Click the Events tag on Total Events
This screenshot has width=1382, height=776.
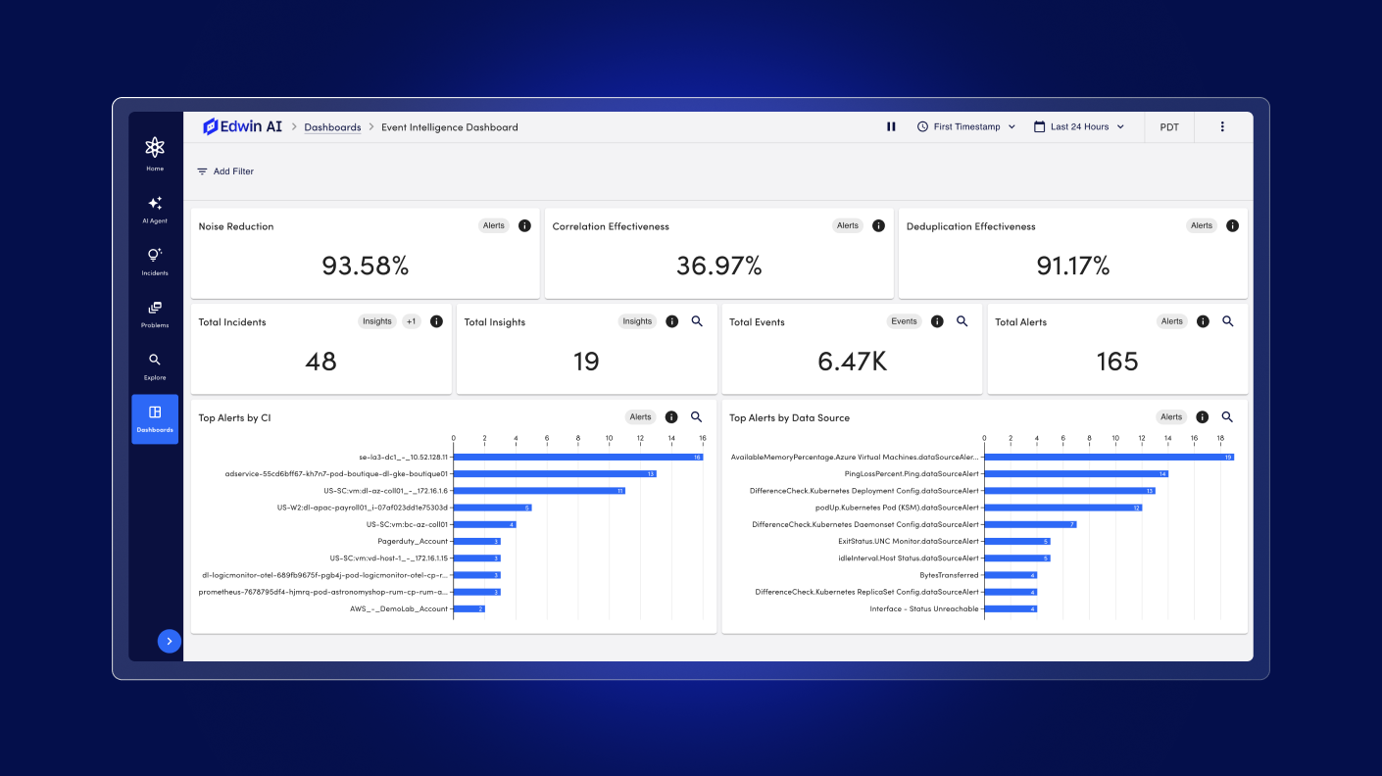click(x=905, y=321)
